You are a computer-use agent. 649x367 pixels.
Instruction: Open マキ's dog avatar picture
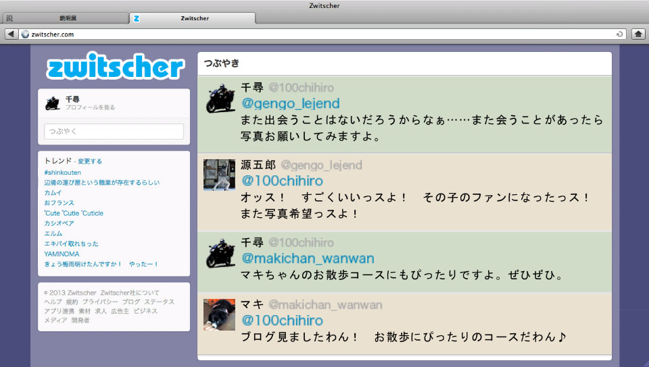(x=220, y=315)
